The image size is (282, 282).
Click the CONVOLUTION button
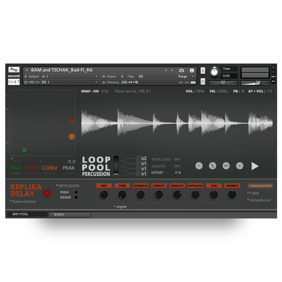point(260,186)
